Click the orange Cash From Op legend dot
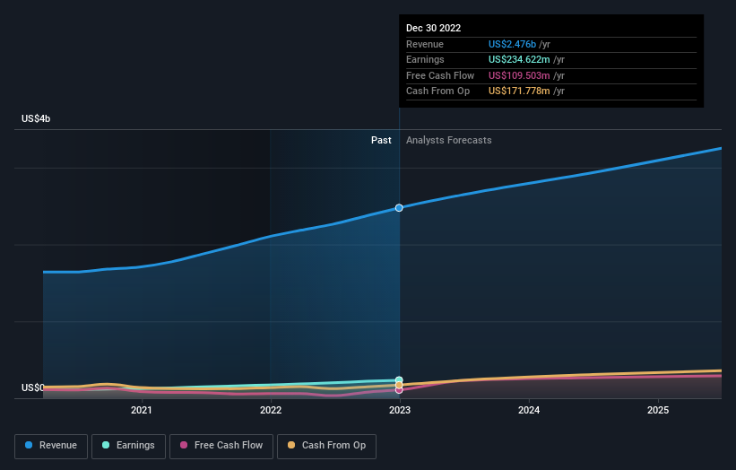The width and height of the screenshot is (736, 470). (x=291, y=445)
